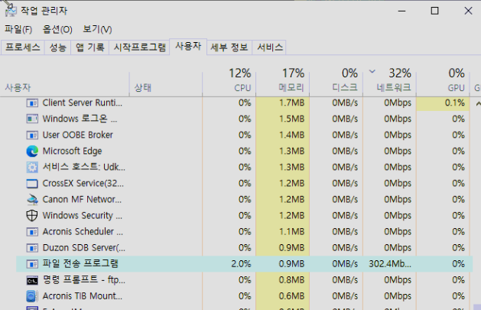Click the 명령 프롬프트 ftp icon

[x=32, y=280]
